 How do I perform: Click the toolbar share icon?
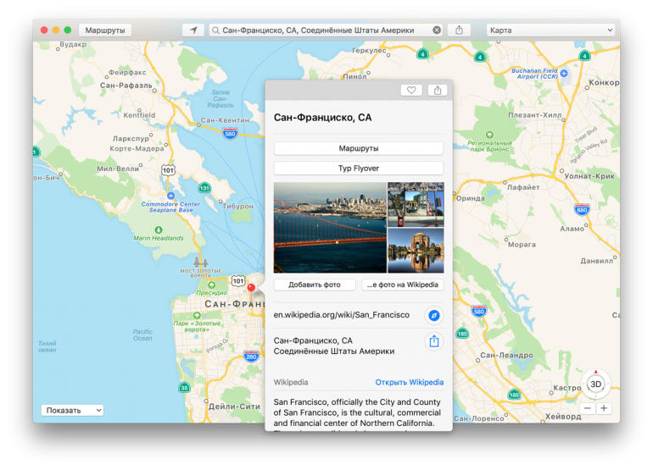459,30
